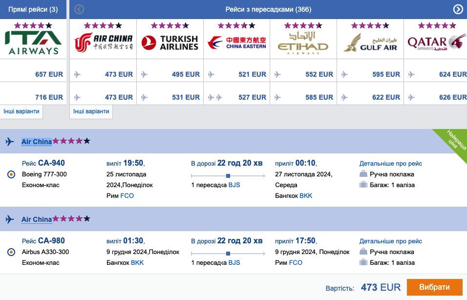Open the FCO departure airport link
The height and width of the screenshot is (300, 467).
[127, 195]
